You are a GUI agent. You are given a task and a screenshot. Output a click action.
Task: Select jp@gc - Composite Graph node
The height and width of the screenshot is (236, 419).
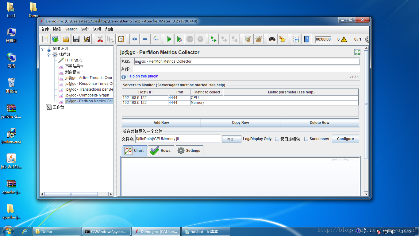click(x=87, y=95)
